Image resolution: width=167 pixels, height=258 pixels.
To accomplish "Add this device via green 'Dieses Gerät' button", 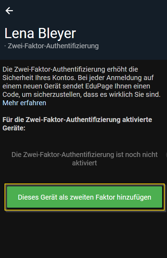I will [x=85, y=197].
